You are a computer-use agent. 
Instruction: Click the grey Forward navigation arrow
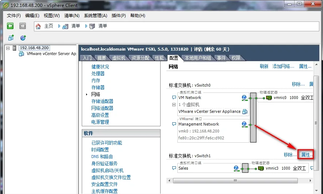tap(23, 26)
